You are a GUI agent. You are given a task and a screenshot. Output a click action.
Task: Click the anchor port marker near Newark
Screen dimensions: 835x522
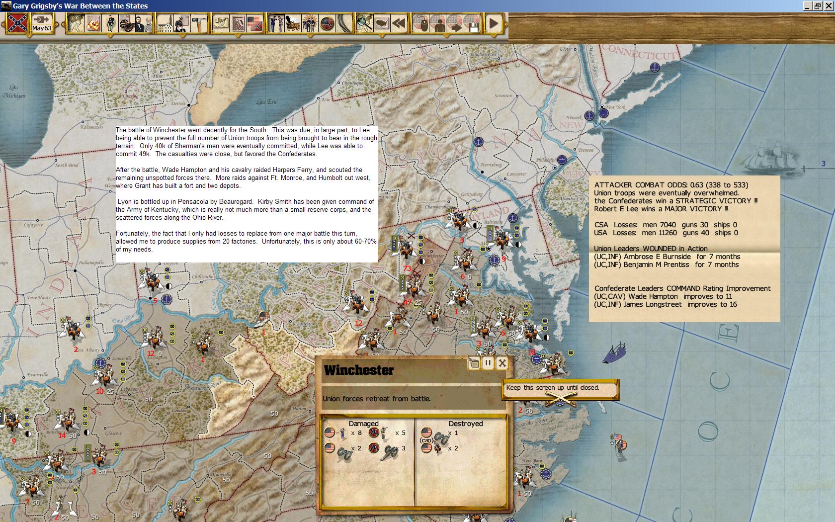point(589,115)
